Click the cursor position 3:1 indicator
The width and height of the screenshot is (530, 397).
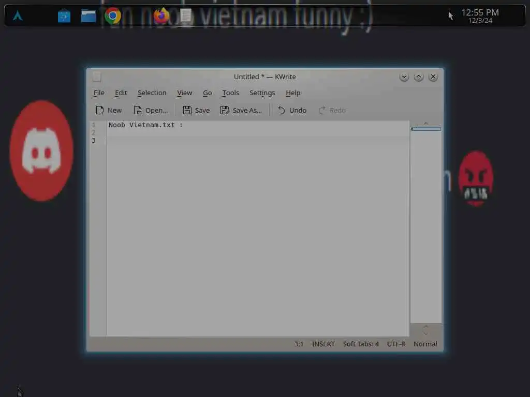click(299, 344)
